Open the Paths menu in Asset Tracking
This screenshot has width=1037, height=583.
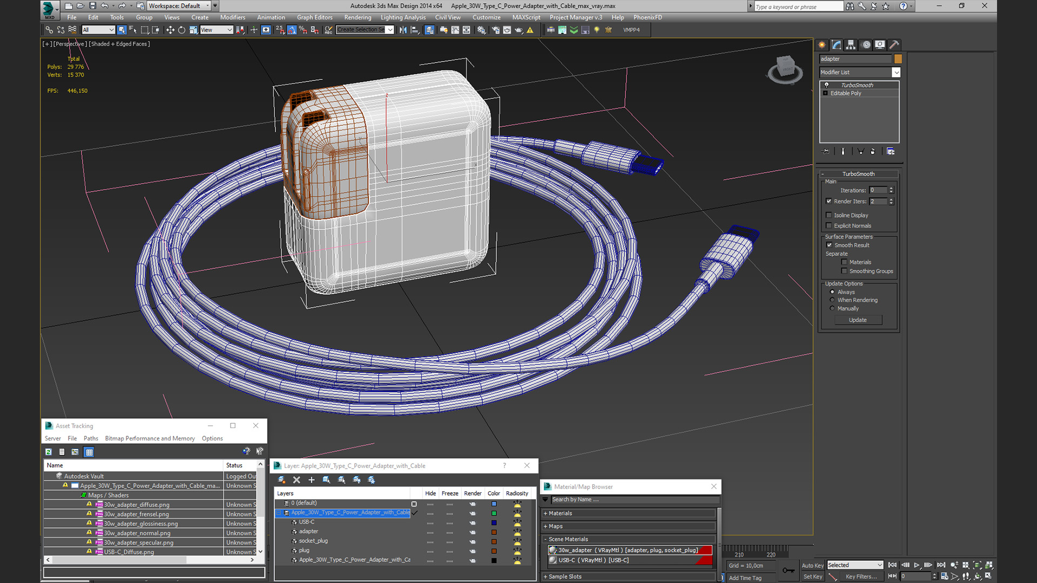pyautogui.click(x=91, y=438)
